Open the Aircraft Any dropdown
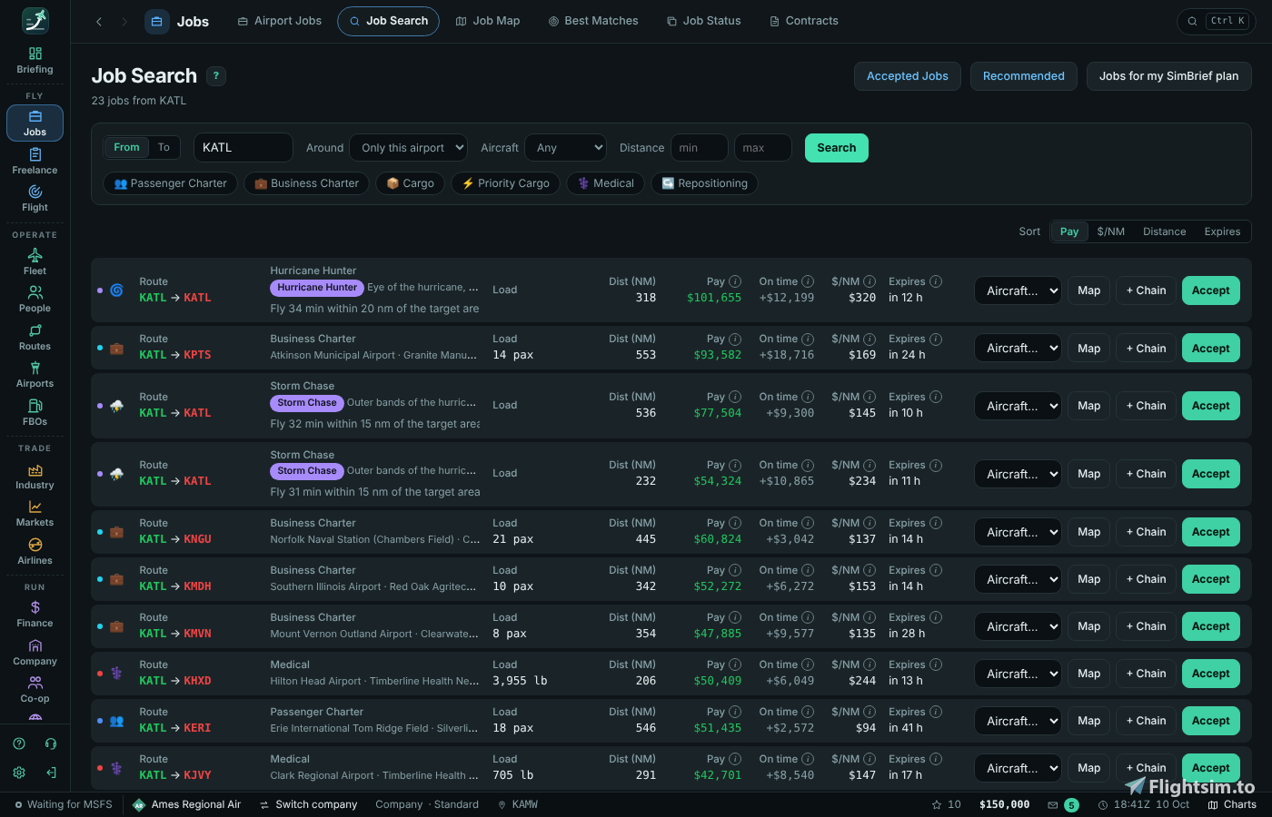The image size is (1272, 817). click(x=565, y=148)
